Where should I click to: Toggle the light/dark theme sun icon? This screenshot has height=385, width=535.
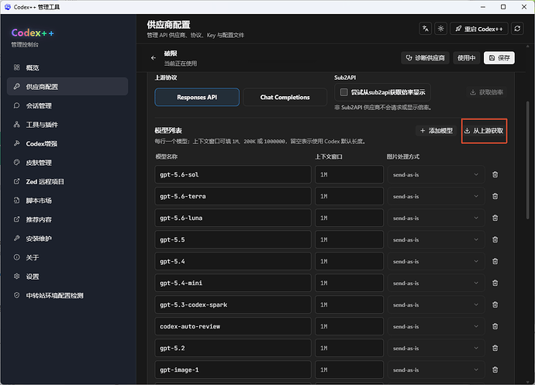(x=440, y=29)
